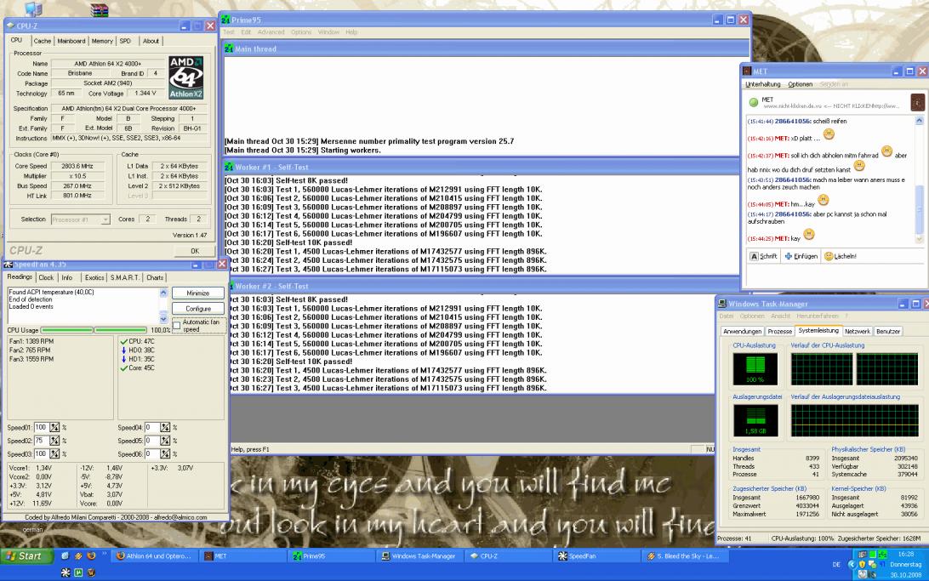
Task: Click Configure button in SpeedFan
Action: [x=198, y=309]
